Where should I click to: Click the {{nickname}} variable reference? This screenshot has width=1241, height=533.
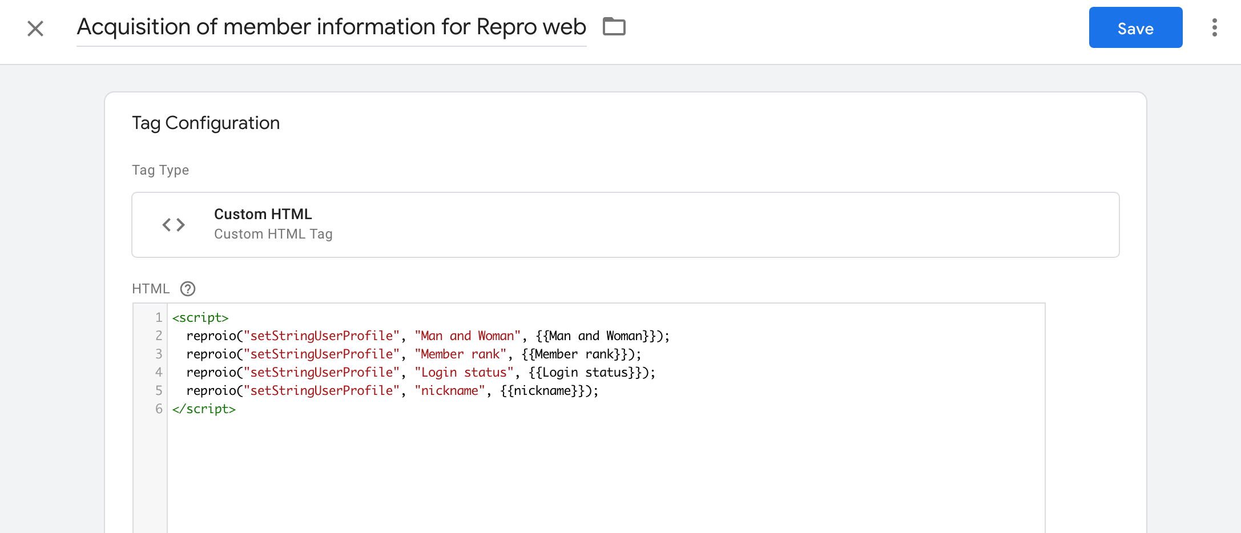coord(542,391)
